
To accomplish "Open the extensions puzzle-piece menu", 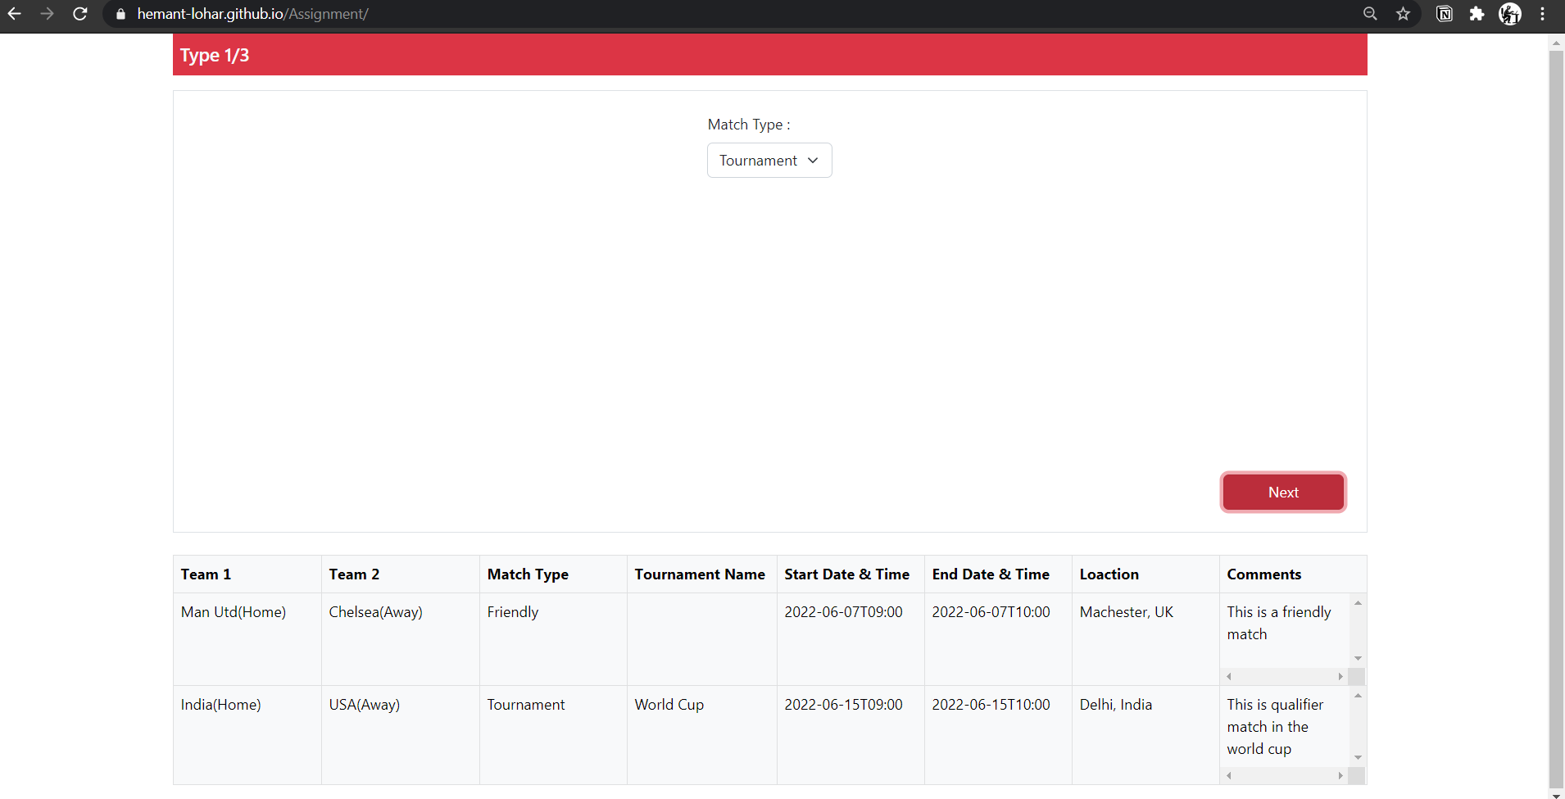I will pos(1477,14).
